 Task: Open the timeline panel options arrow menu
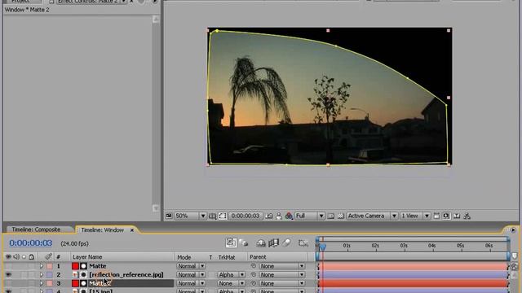(513, 230)
